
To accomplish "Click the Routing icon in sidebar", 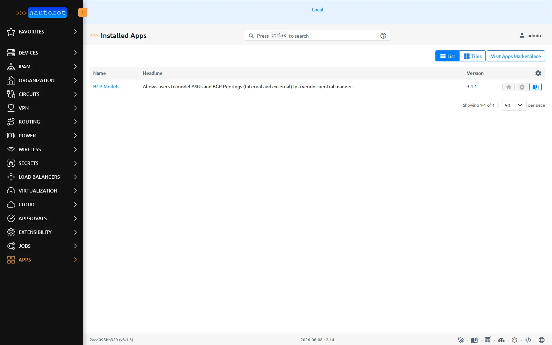I will tap(11, 122).
